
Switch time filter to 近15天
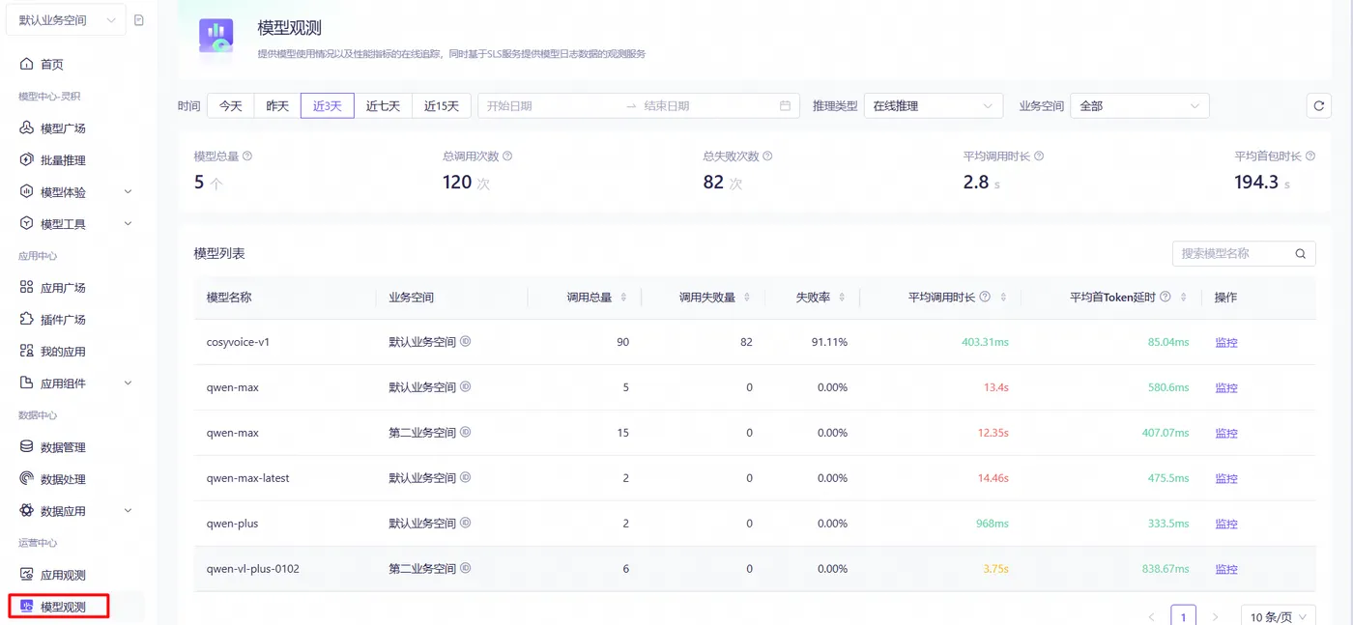tap(442, 106)
